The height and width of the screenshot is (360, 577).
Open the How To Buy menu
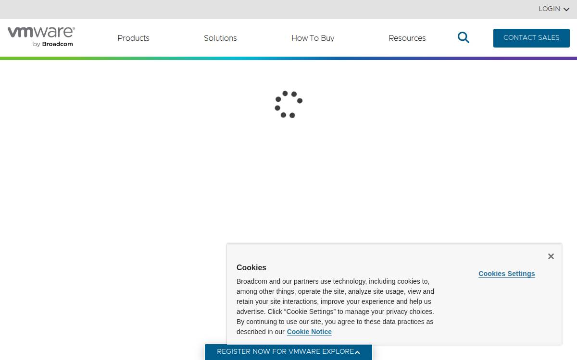[x=313, y=38]
